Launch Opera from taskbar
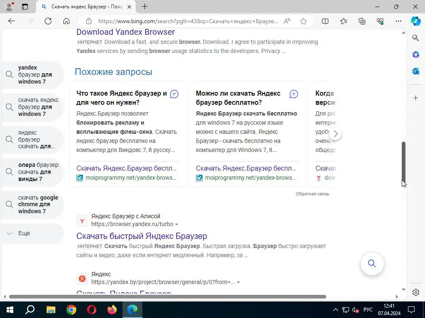425x318 pixels. tap(91, 310)
